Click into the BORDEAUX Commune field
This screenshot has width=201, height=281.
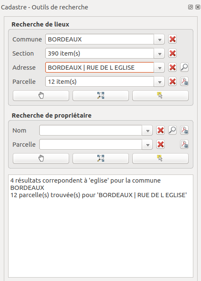tap(99, 39)
